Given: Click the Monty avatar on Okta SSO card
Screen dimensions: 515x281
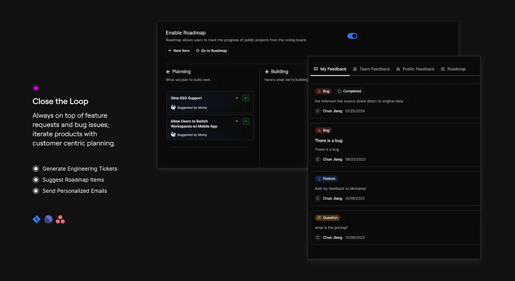Looking at the screenshot, I should (x=173, y=108).
